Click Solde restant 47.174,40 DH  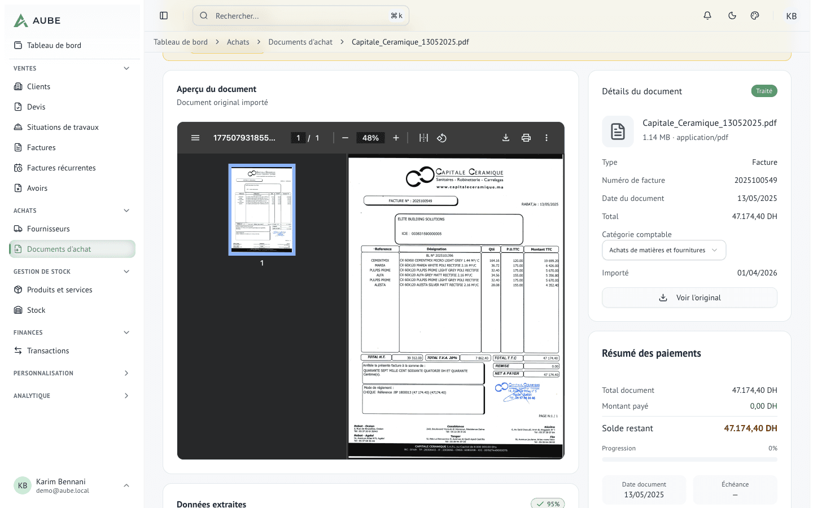(750, 428)
